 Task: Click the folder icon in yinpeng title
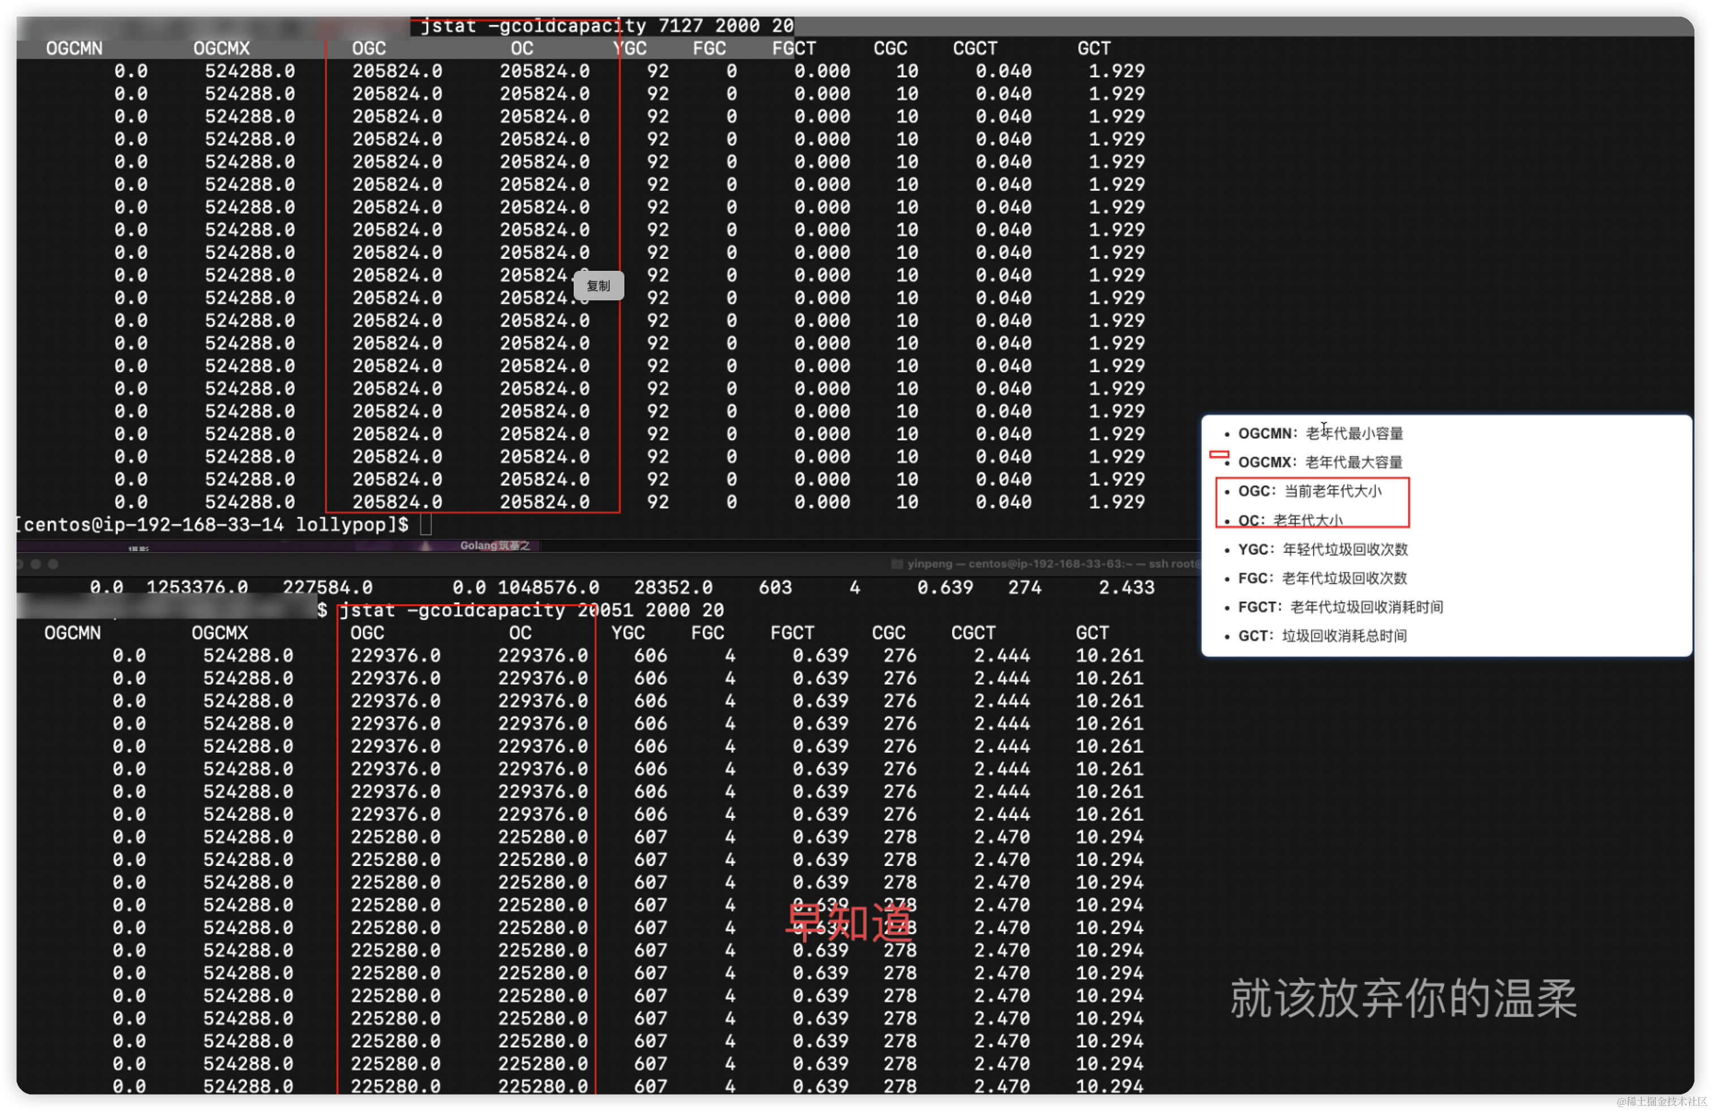pos(896,564)
